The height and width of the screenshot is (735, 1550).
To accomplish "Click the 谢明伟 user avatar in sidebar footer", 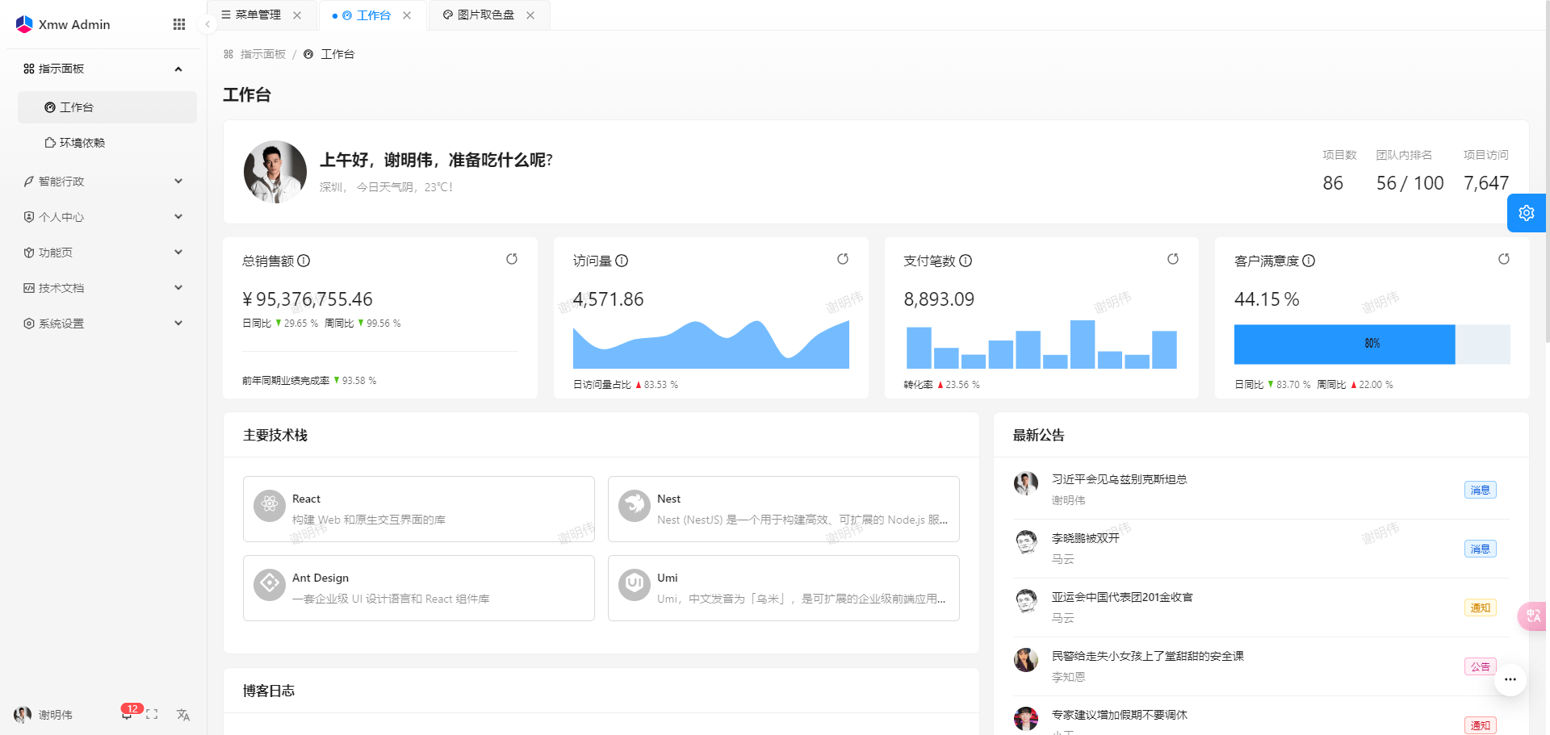I will pos(23,715).
